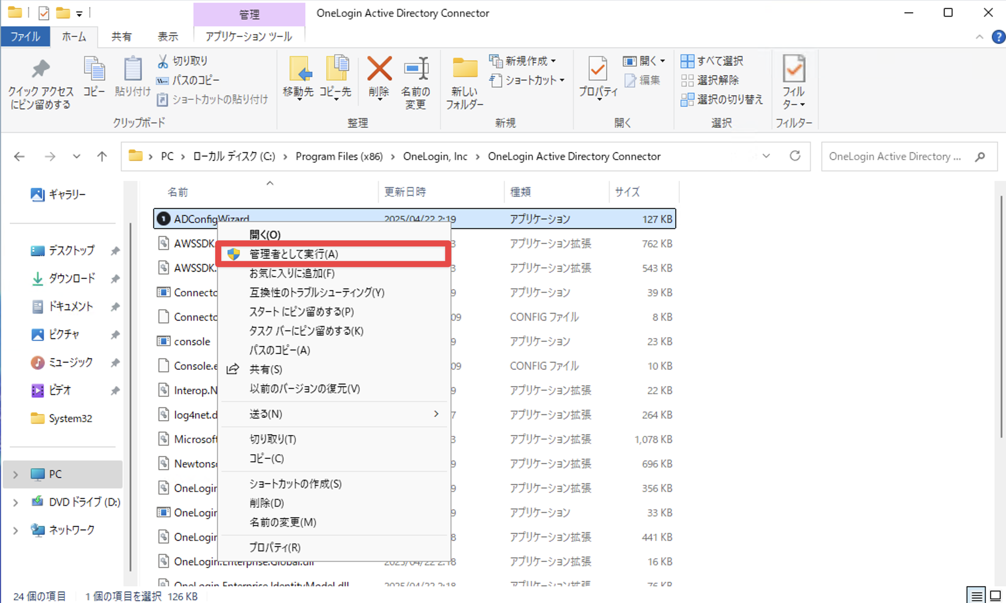
Task: Open the View (表示) ribbon tab
Action: [168, 37]
